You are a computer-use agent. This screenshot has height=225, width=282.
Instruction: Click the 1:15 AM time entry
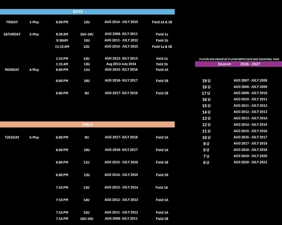(x=62, y=64)
